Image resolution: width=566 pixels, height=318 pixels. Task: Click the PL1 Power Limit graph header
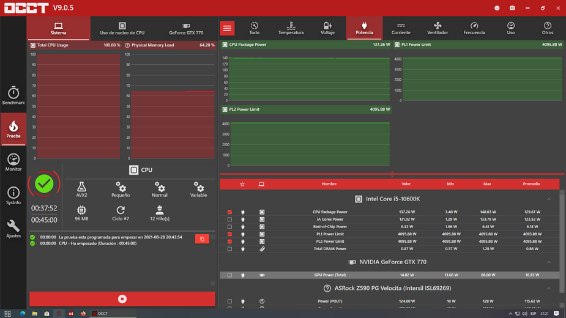tap(478, 45)
